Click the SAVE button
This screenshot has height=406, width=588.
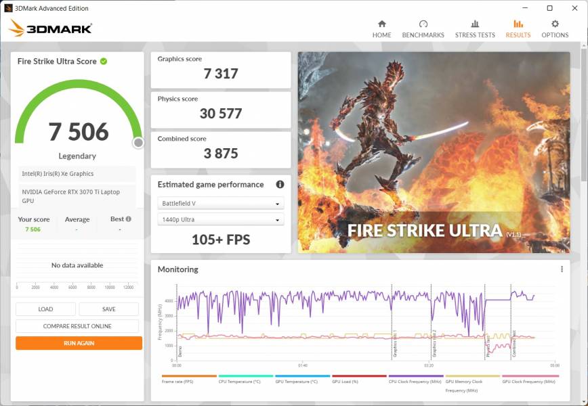click(x=109, y=309)
